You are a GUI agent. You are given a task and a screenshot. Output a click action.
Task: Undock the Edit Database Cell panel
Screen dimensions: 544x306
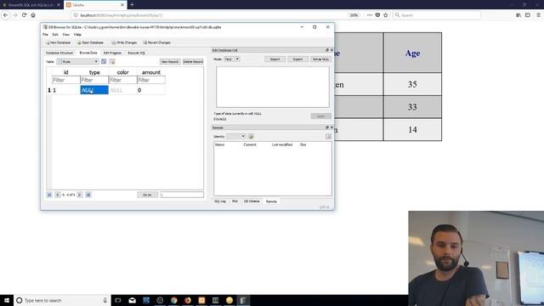click(x=326, y=50)
